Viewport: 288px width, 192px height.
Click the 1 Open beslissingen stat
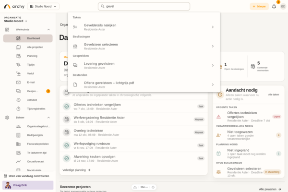click(x=233, y=67)
